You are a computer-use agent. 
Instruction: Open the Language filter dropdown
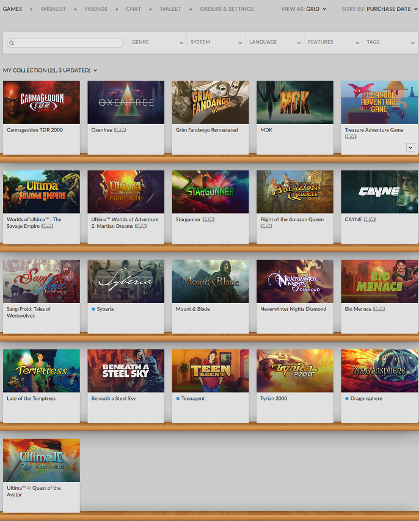275,42
